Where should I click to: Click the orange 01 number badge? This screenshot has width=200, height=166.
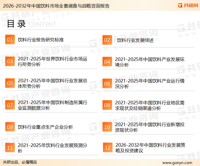click(x=10, y=39)
